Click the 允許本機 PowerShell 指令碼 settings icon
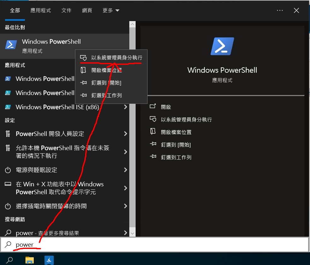 (8, 148)
